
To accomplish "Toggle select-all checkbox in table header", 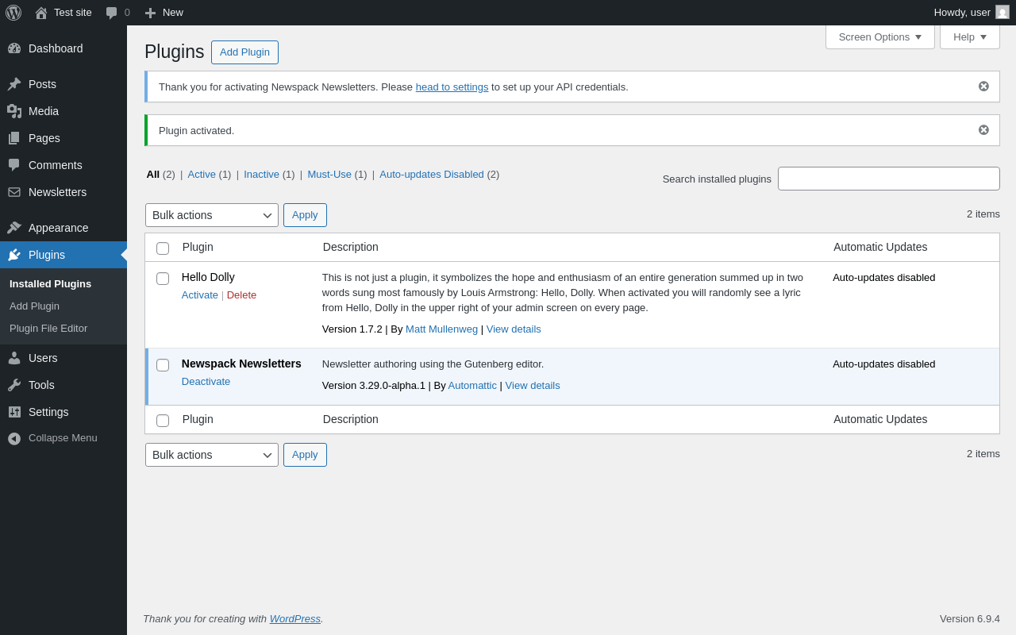I will 163,248.
